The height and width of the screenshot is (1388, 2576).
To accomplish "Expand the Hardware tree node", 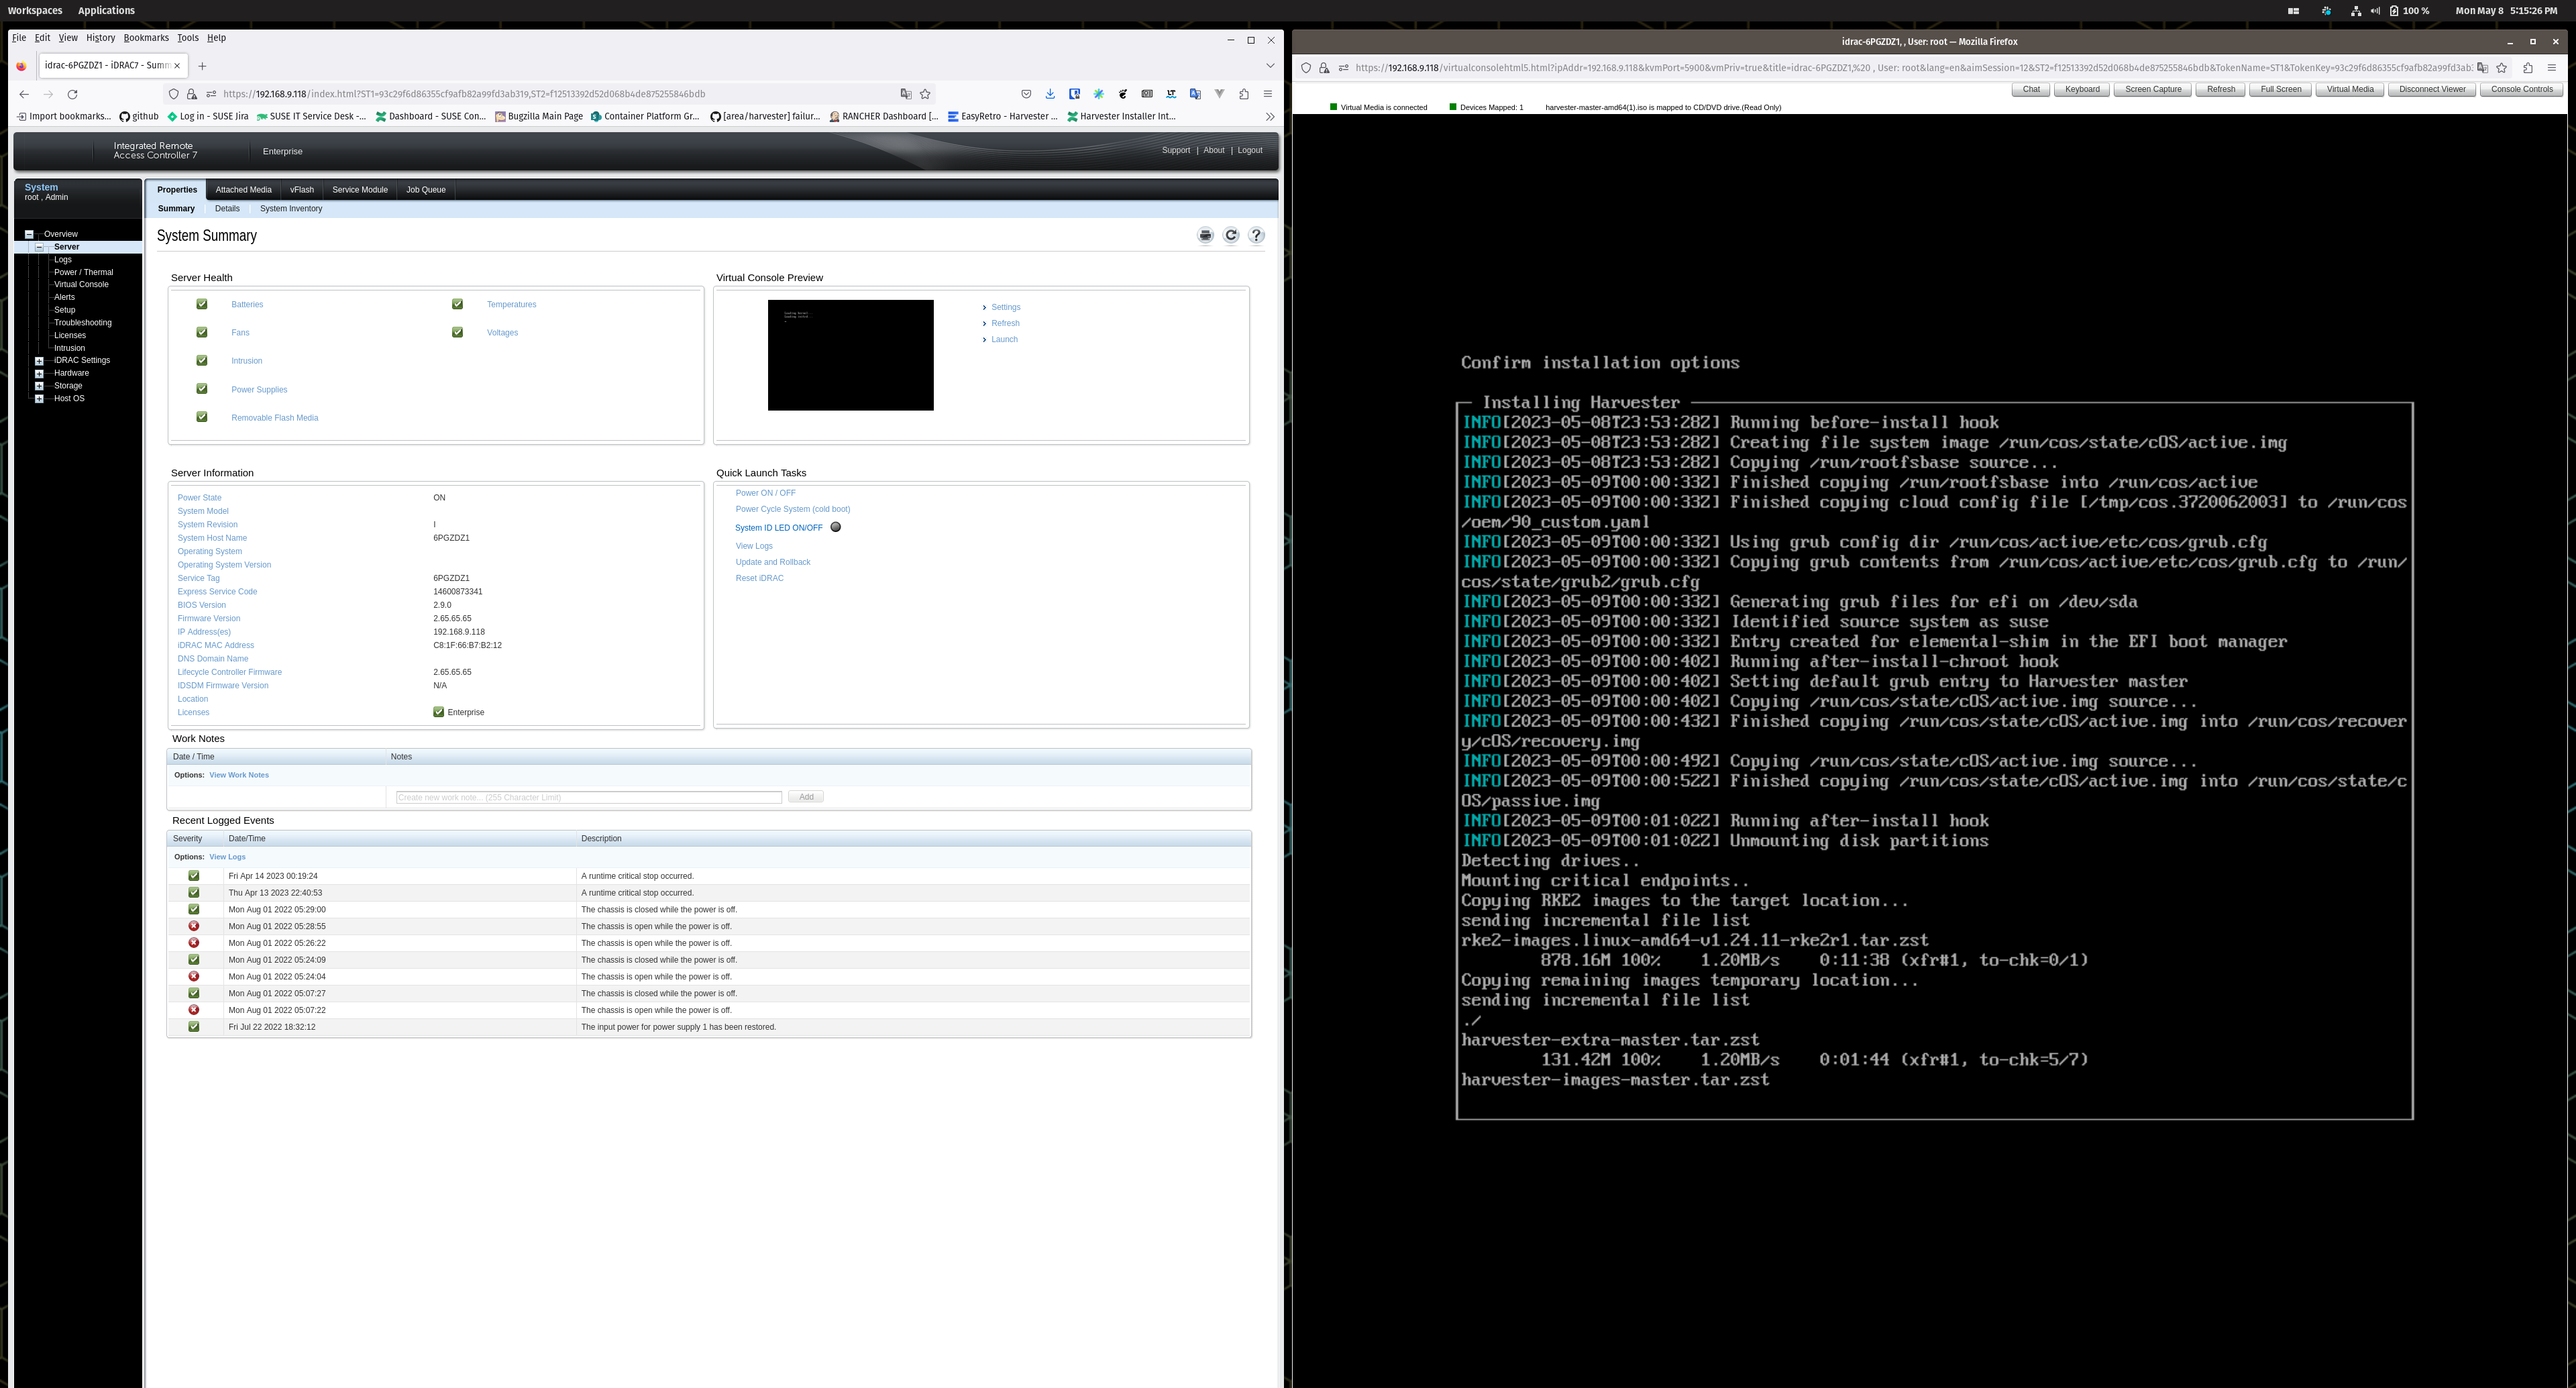I will 39,373.
